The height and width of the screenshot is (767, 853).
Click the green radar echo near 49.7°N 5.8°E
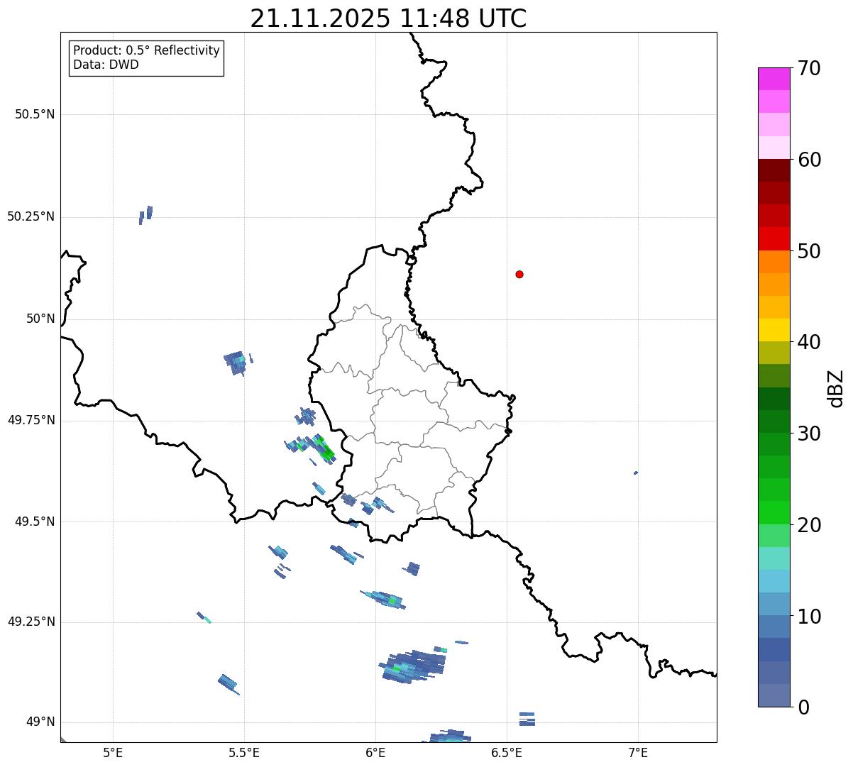tap(324, 450)
